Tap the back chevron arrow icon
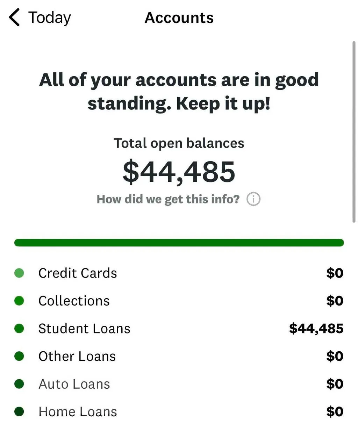Viewport: 358px width, 438px height. click(14, 17)
